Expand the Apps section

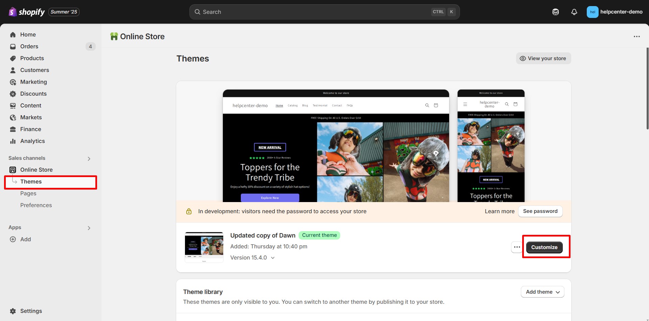[89, 227]
